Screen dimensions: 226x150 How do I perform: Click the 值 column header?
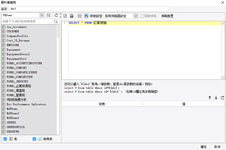pos(184,104)
